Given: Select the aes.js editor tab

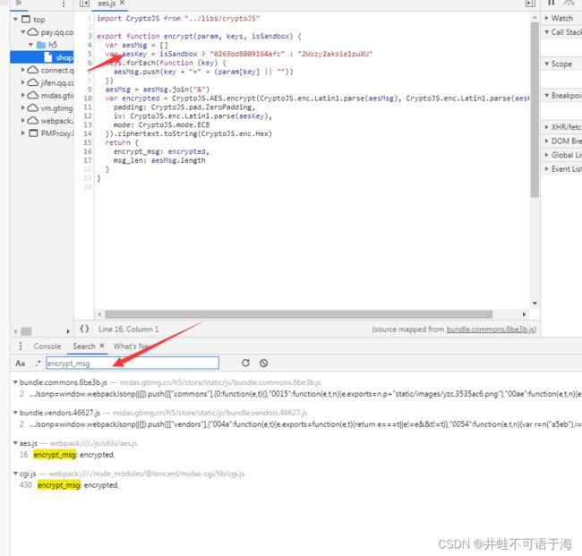Looking at the screenshot, I should click(107, 4).
